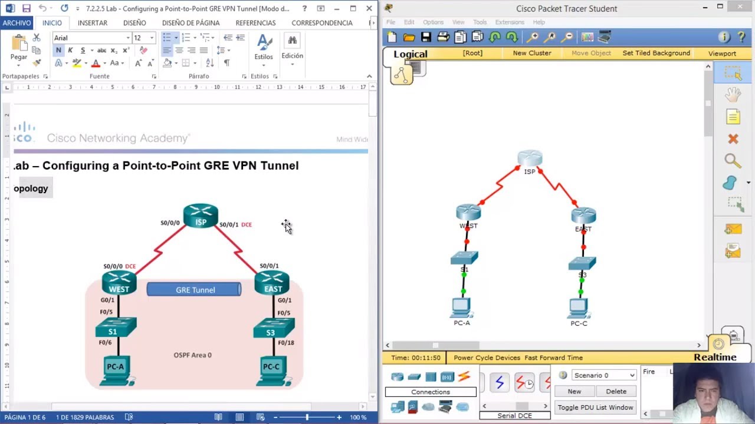The height and width of the screenshot is (424, 755).
Task: Toggle superscript x² formatting
Action: 125,51
